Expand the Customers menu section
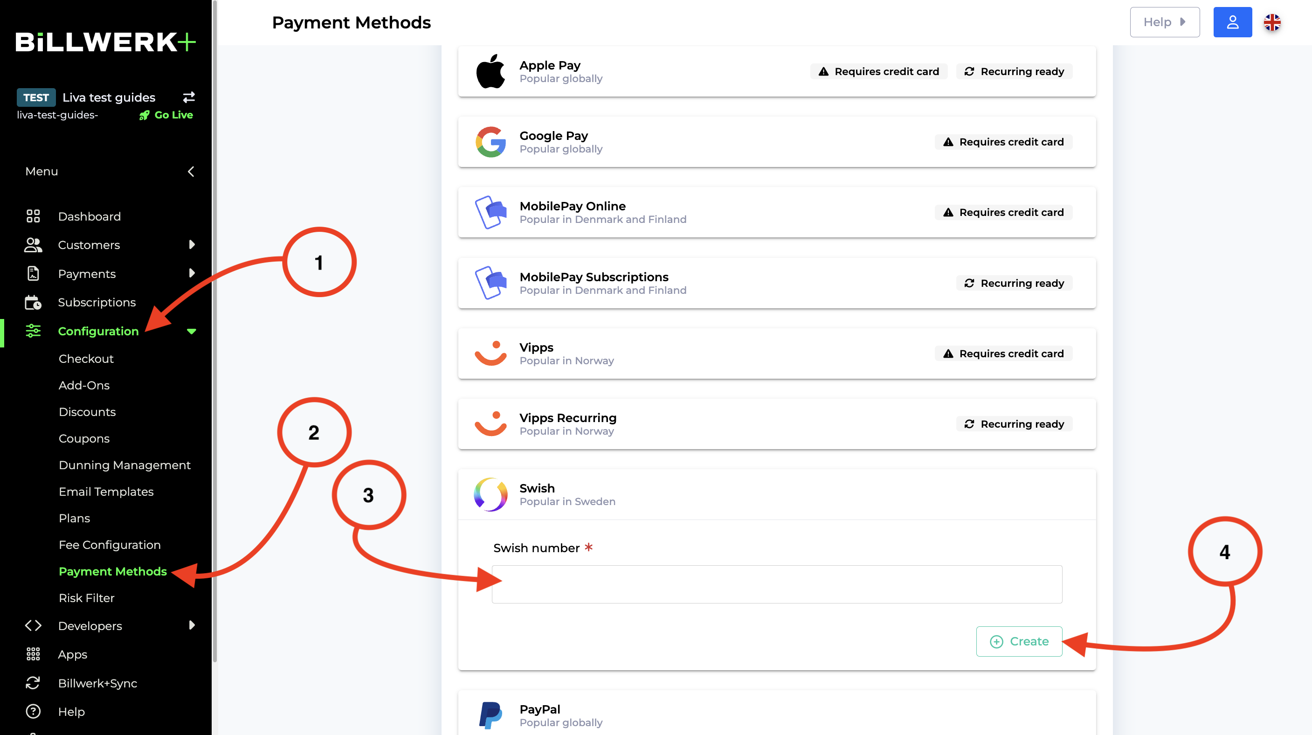 [x=192, y=244]
